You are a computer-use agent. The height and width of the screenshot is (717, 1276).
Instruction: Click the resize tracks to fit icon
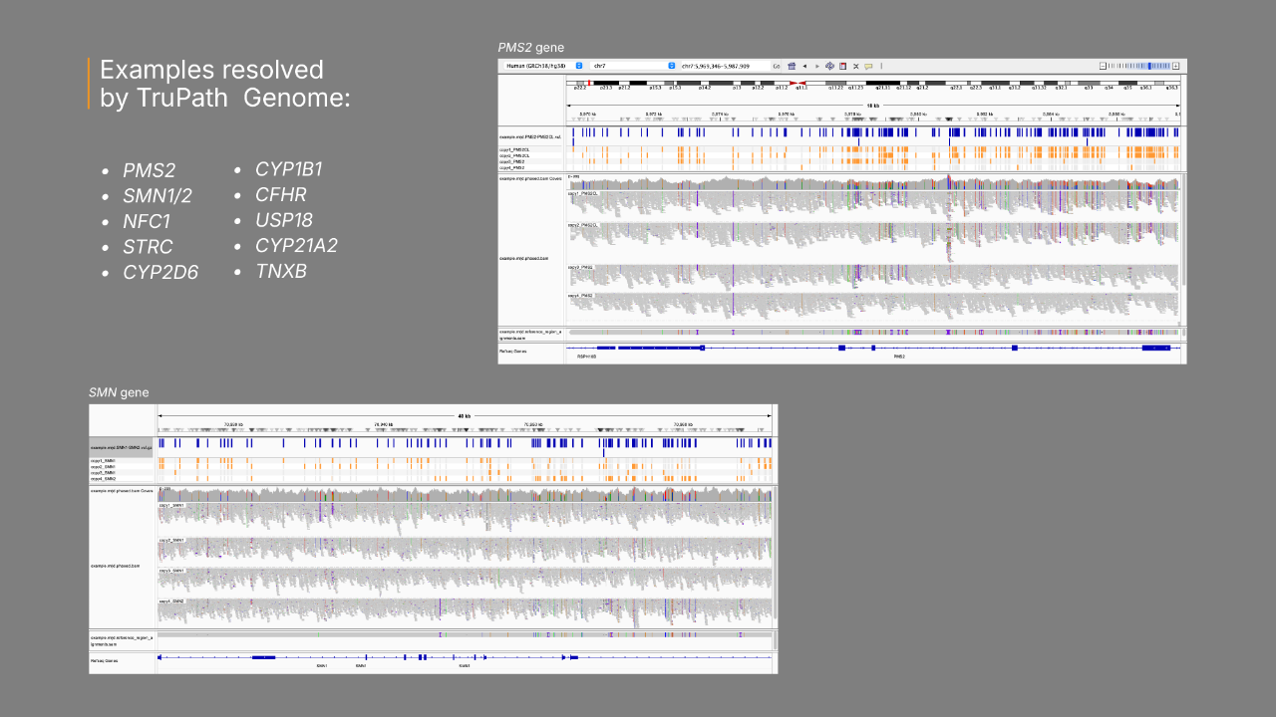coord(855,66)
